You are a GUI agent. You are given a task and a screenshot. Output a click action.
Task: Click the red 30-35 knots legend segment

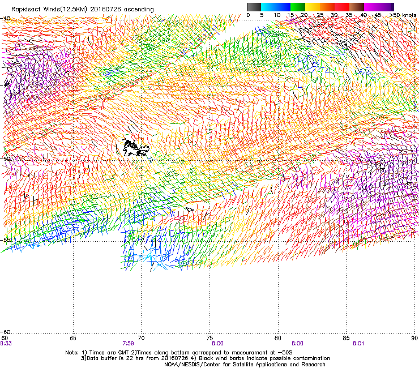point(342,7)
